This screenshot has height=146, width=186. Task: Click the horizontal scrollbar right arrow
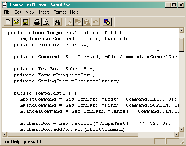[x=177, y=134]
